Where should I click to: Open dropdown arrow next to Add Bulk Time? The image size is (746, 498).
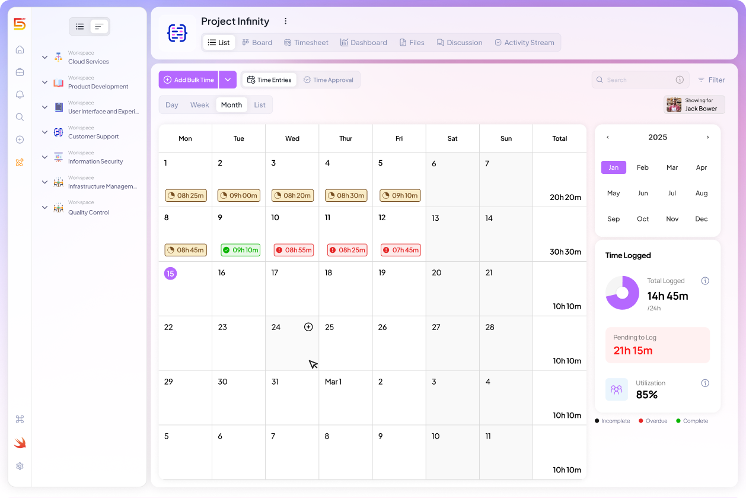click(228, 80)
